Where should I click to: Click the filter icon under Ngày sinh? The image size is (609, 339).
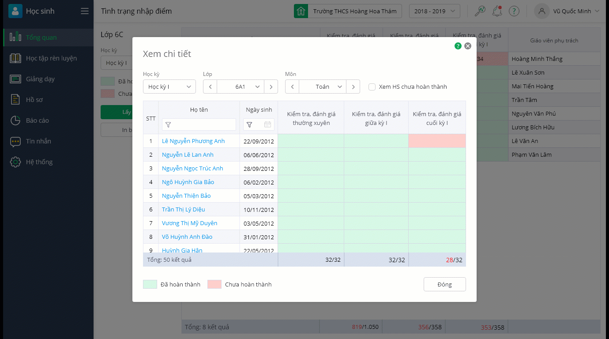[x=249, y=125]
